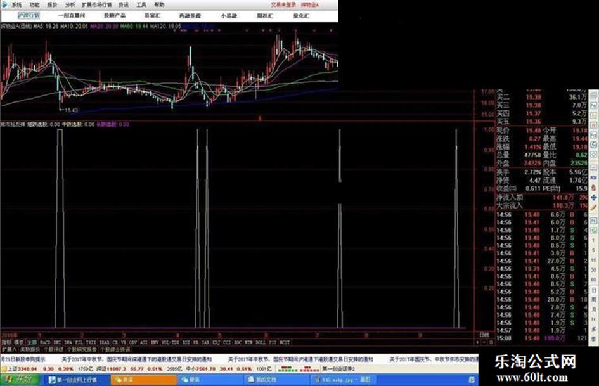The image size is (599, 386).
Task: Click the blue four-way arrow icon in right toolbar
Action: [x=594, y=198]
